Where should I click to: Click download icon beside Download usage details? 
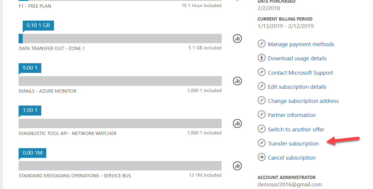coord(262,58)
